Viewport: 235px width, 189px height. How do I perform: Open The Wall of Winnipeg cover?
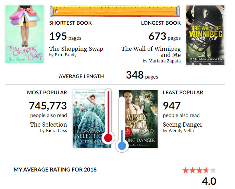[205, 35]
